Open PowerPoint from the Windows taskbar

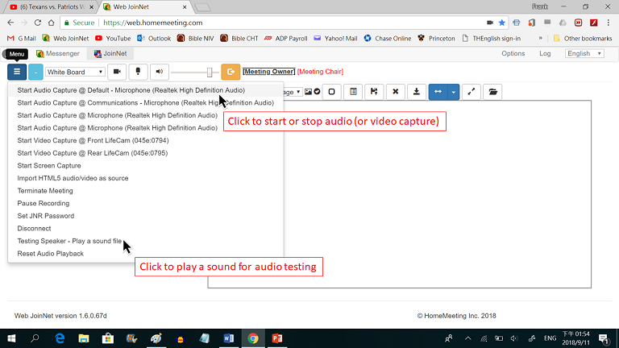[276, 338]
